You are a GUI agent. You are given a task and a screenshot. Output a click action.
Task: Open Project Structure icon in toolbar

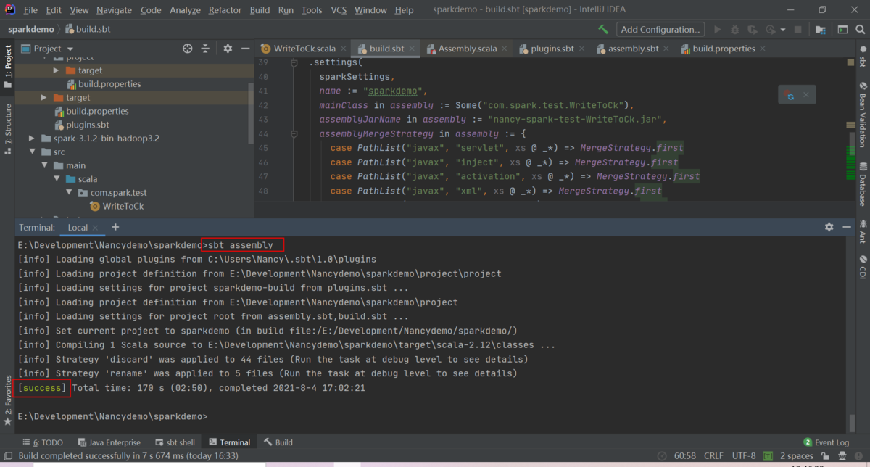coord(821,30)
